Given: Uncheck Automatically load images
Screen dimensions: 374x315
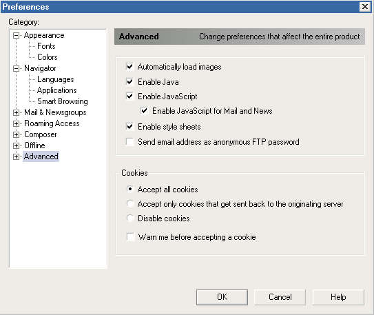Looking at the screenshot, I should pos(129,67).
